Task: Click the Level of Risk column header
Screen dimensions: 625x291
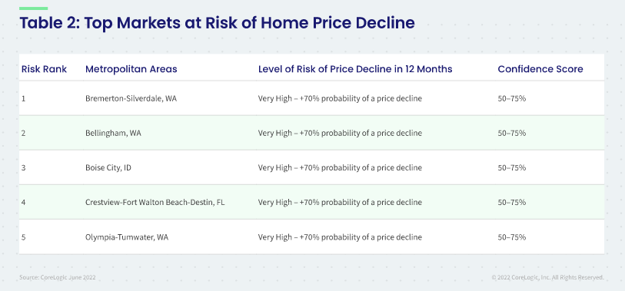Action: pyautogui.click(x=355, y=69)
